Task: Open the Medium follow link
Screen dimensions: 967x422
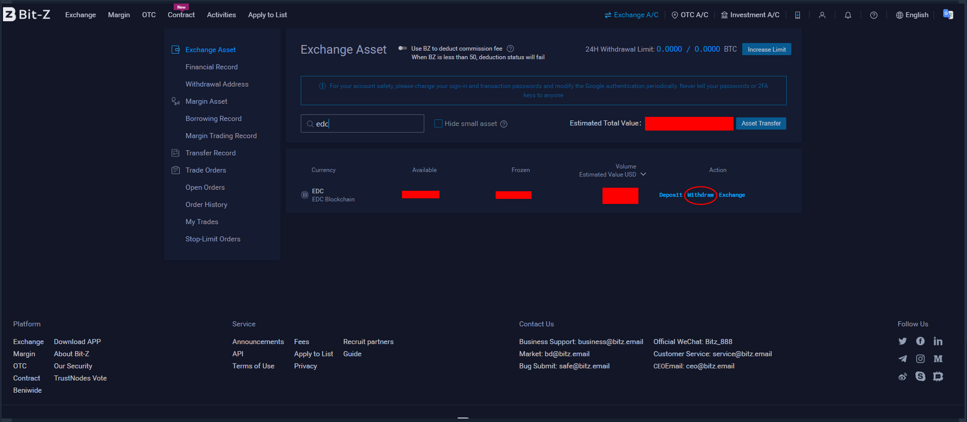Action: pos(938,359)
